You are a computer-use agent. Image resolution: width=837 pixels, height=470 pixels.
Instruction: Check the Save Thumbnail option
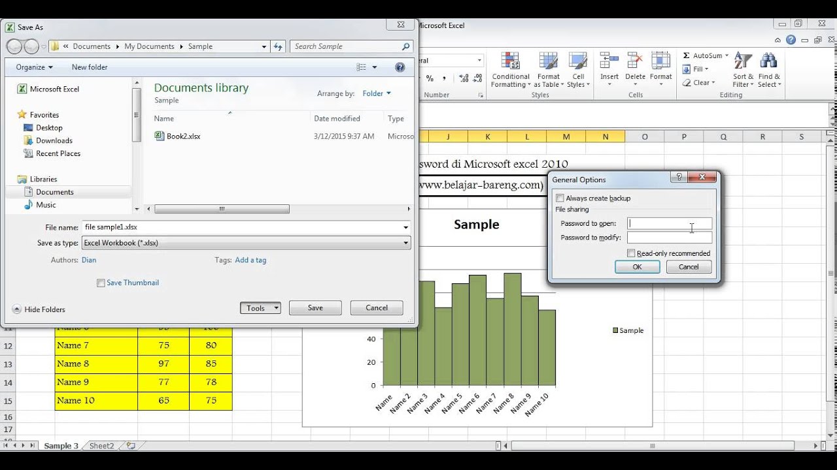[101, 283]
